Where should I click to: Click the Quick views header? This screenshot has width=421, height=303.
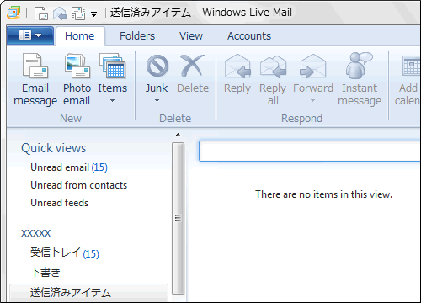tap(54, 148)
